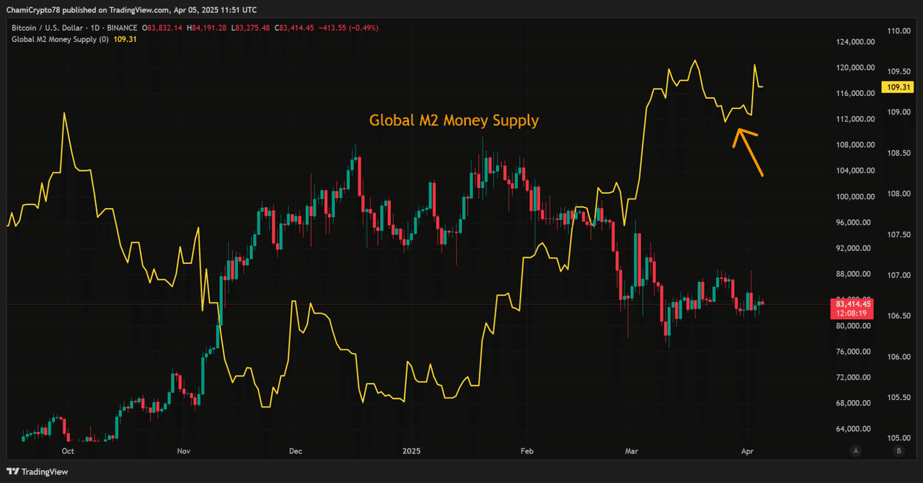Click the 2025 label on time axis
The height and width of the screenshot is (483, 923).
(410, 451)
